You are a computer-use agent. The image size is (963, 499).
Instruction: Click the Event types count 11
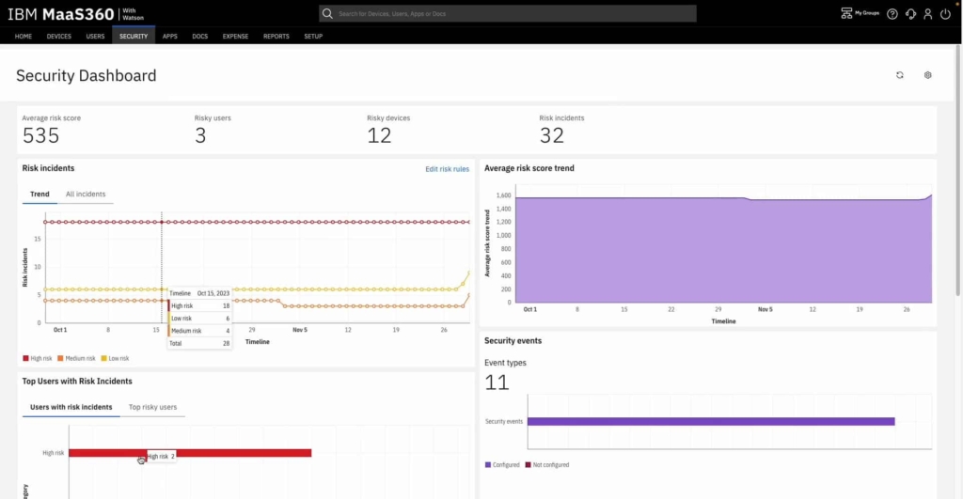(497, 382)
